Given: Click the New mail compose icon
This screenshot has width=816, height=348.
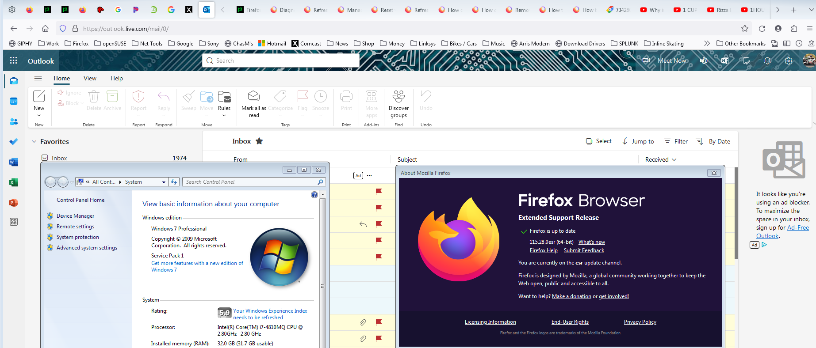Looking at the screenshot, I should (x=39, y=97).
